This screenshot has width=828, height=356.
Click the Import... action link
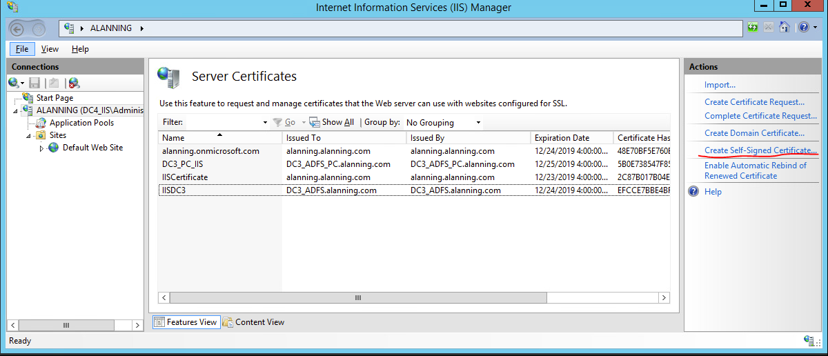click(x=720, y=85)
